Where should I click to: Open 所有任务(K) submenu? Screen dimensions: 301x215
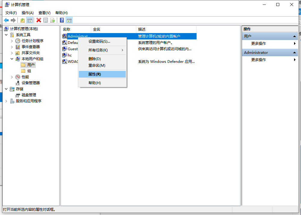[102, 50]
